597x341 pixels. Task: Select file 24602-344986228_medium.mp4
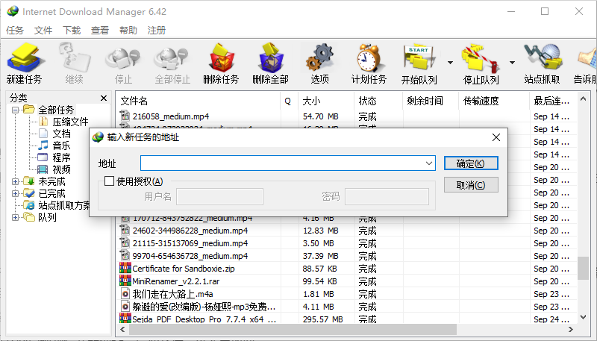point(190,231)
